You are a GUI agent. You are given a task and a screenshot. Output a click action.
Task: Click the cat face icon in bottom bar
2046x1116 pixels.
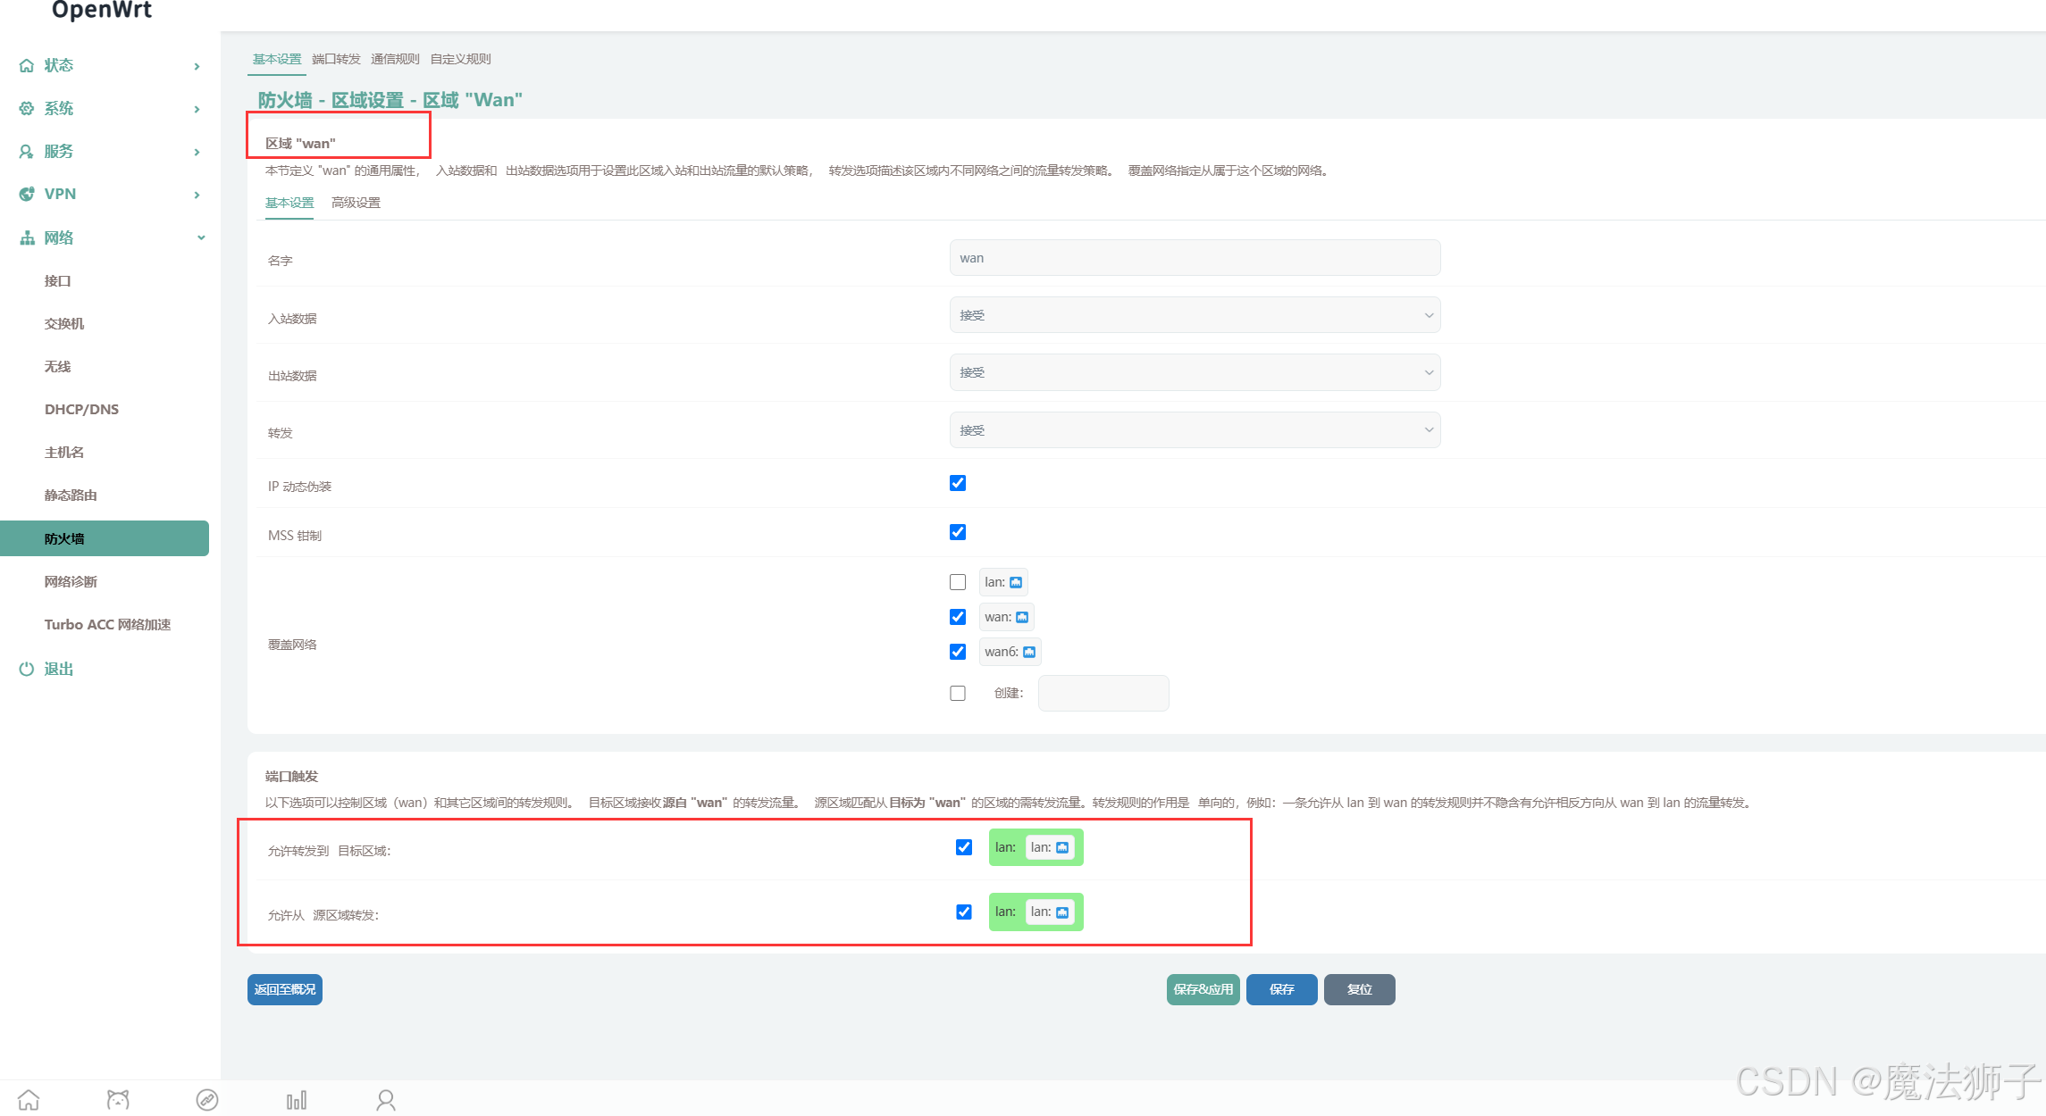click(118, 1099)
